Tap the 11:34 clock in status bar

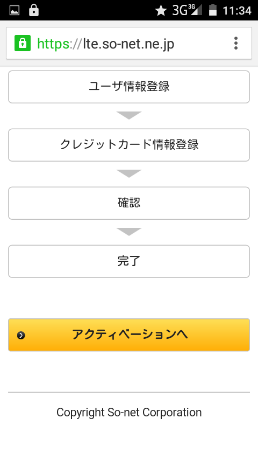(237, 11)
